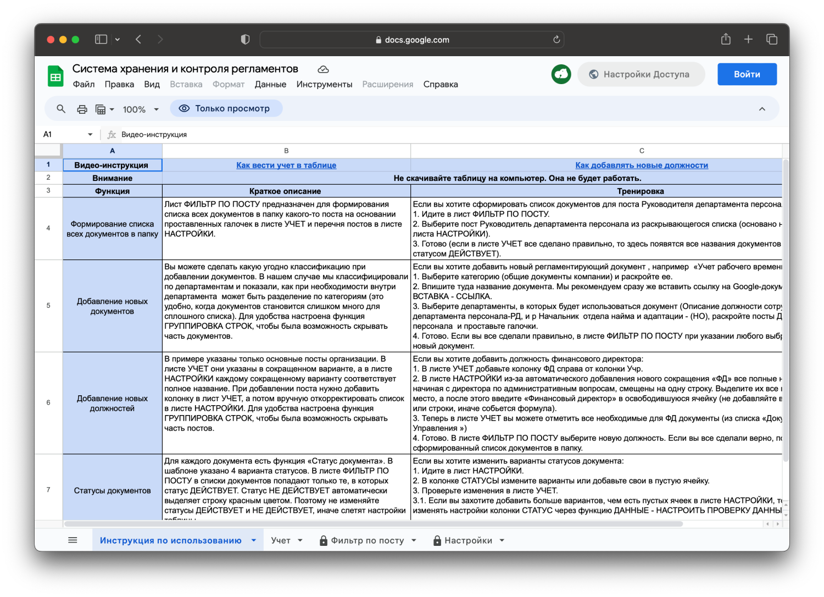Reload the docs.google.com page
824x597 pixels.
556,40
